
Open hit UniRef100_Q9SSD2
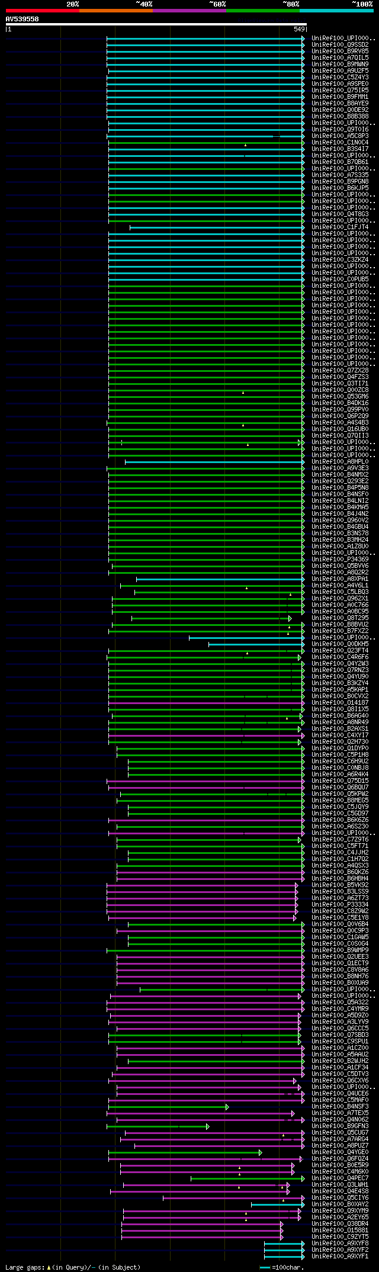[x=340, y=44]
